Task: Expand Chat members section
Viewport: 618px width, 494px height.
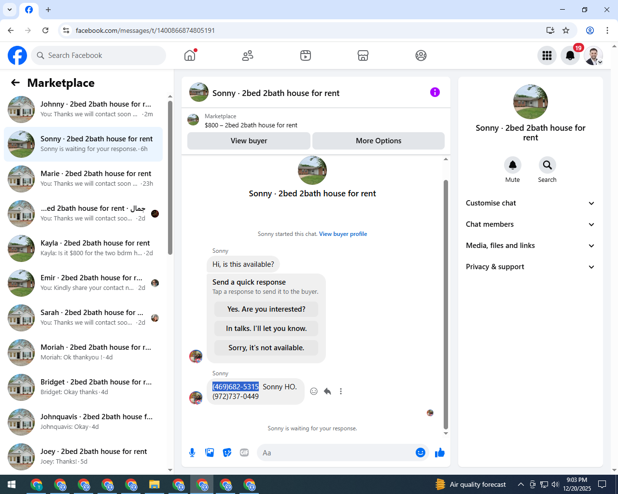Action: [530, 224]
